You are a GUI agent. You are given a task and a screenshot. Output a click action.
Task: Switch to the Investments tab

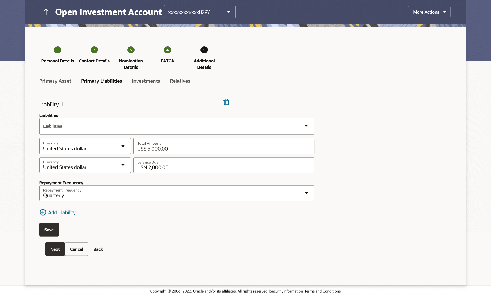[x=146, y=81]
